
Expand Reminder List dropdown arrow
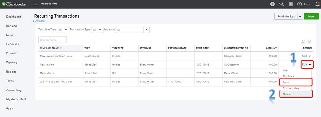click(x=300, y=17)
